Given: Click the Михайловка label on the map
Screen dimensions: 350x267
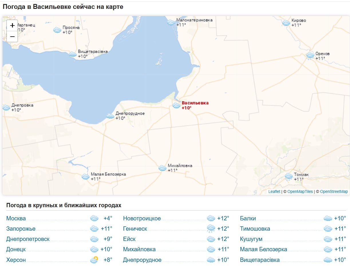Looking at the screenshot, I should click(180, 165).
